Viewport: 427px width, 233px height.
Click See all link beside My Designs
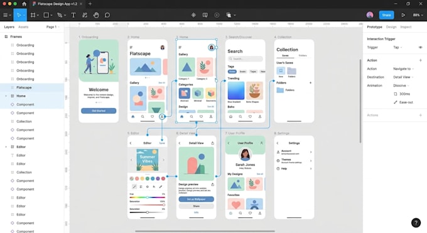260,174
